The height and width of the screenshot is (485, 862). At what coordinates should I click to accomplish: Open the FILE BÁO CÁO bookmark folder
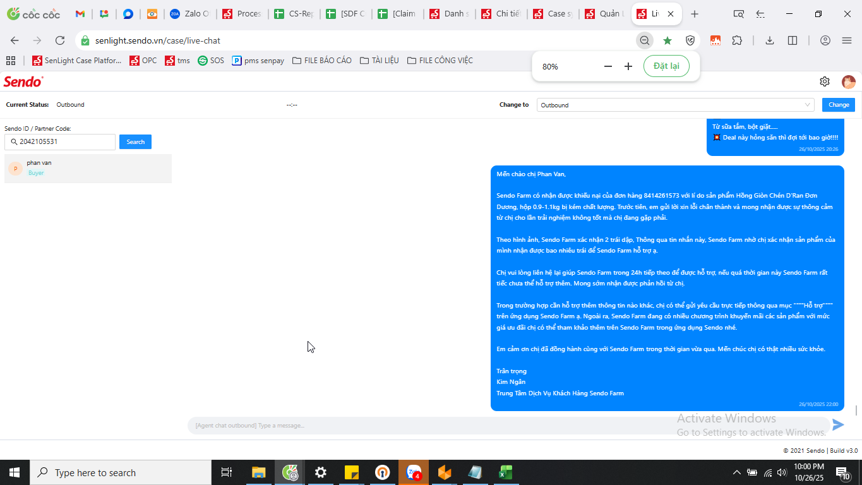pyautogui.click(x=322, y=61)
